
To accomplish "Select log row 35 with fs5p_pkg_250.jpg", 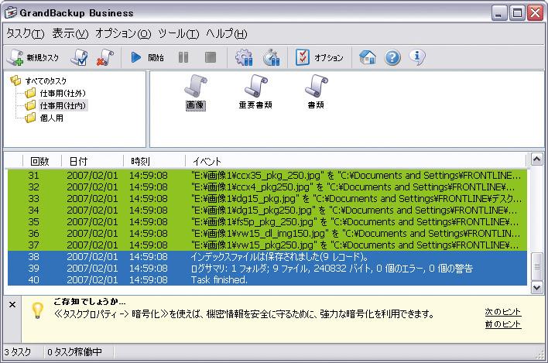I will (267, 222).
